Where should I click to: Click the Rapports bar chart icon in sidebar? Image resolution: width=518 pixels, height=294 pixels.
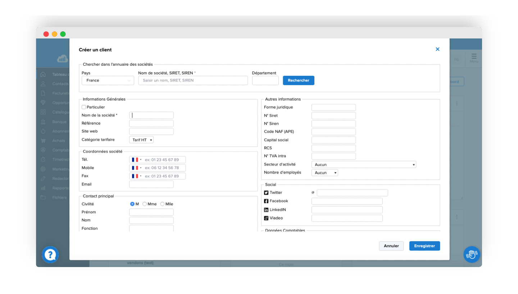pyautogui.click(x=43, y=188)
